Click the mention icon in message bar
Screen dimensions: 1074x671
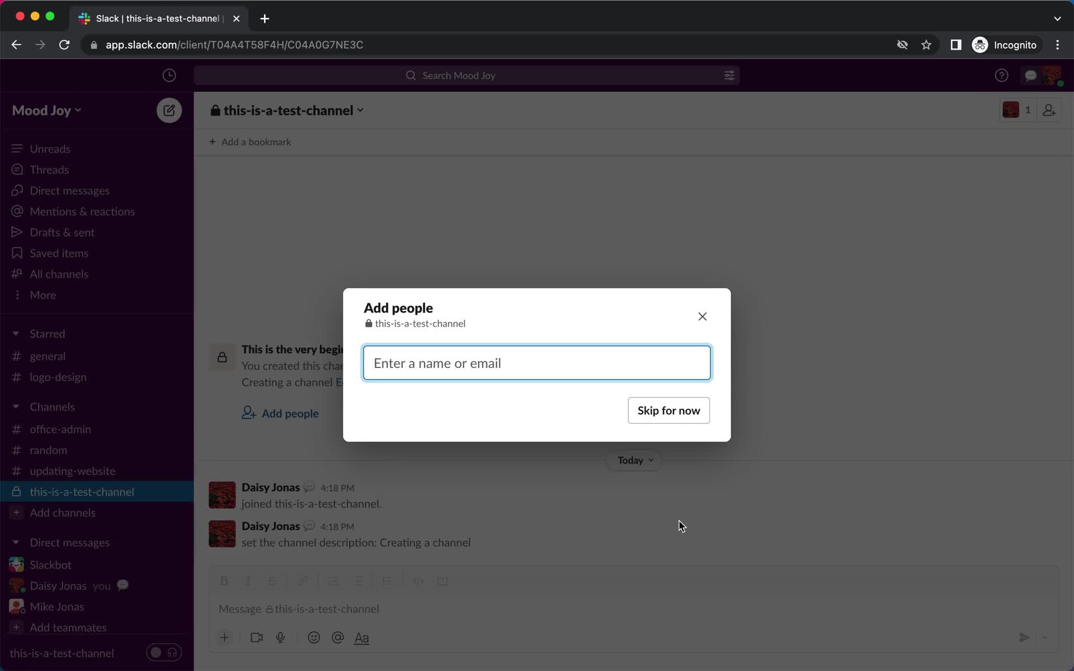coord(338,637)
